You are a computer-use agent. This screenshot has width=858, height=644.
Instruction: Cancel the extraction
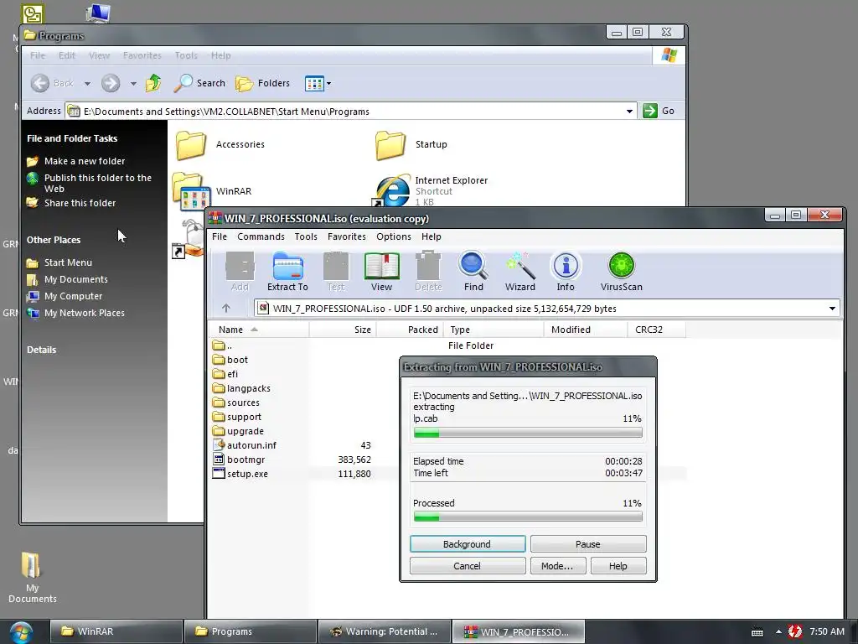(x=468, y=566)
